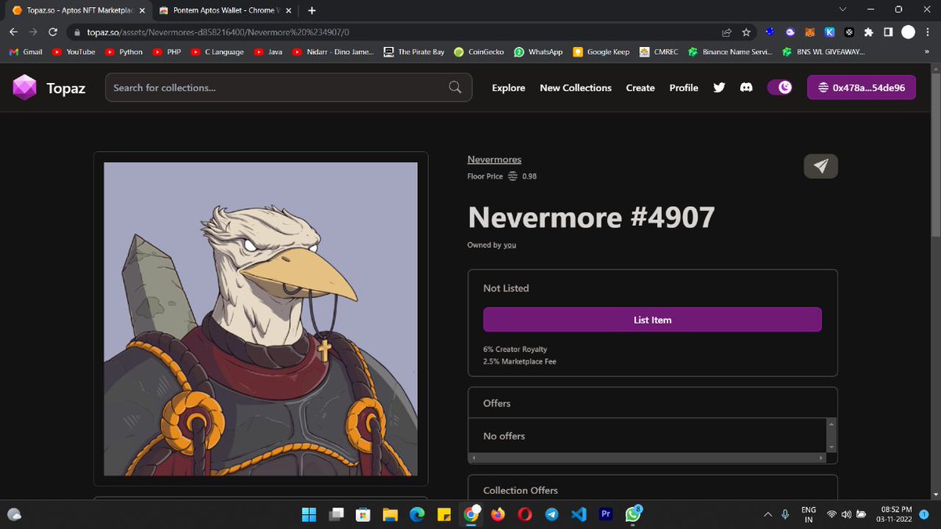Click the send/transfer paper plane icon
Image resolution: width=941 pixels, height=529 pixels.
(820, 166)
